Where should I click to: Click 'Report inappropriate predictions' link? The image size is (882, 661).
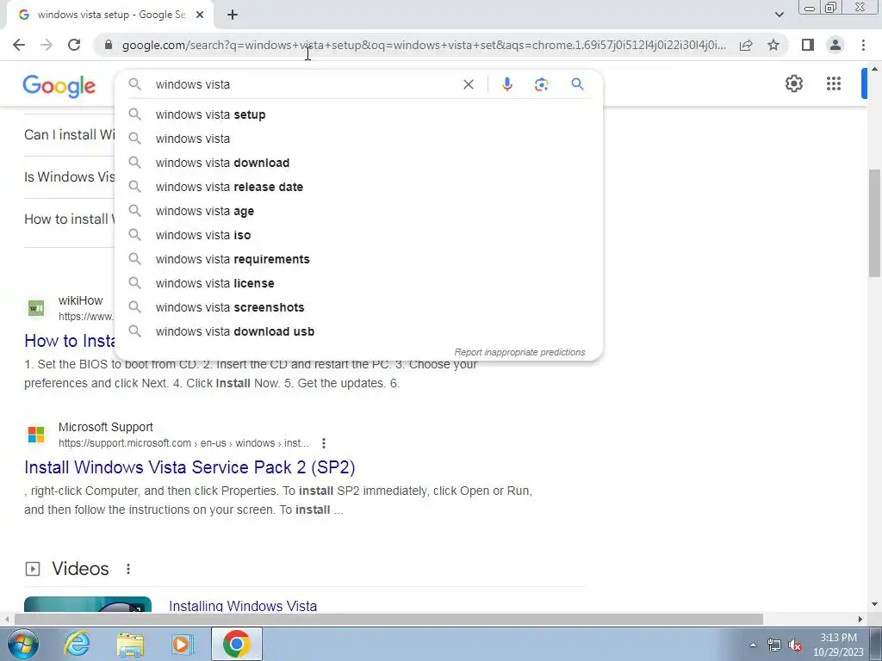point(519,352)
